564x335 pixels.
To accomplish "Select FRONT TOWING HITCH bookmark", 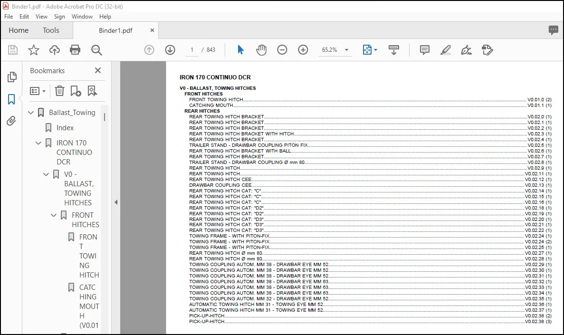I will tap(88, 256).
